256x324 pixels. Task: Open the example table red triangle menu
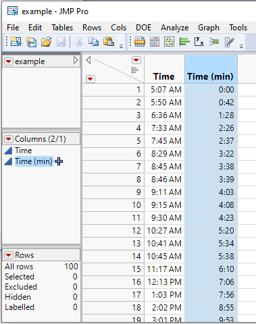tap(9, 61)
